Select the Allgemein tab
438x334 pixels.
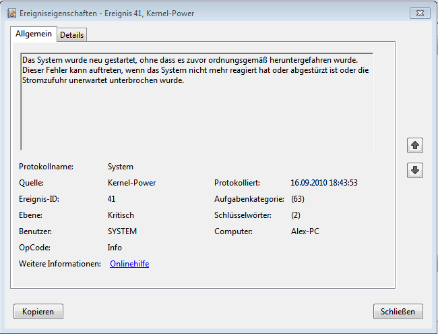coord(34,34)
